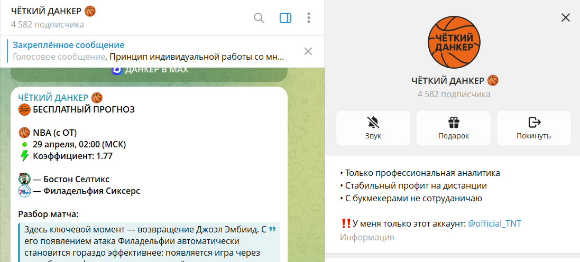The width and height of the screenshot is (580, 262).
Task: Click the green lightning Коэффициент icon
Action: (x=24, y=156)
